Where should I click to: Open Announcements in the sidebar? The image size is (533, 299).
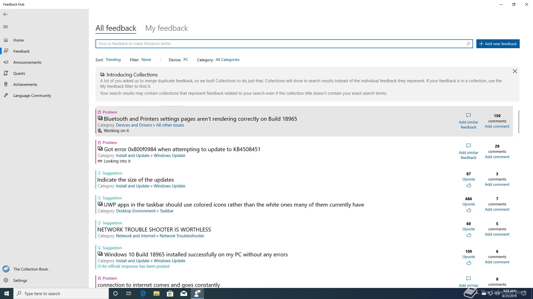tap(44, 62)
